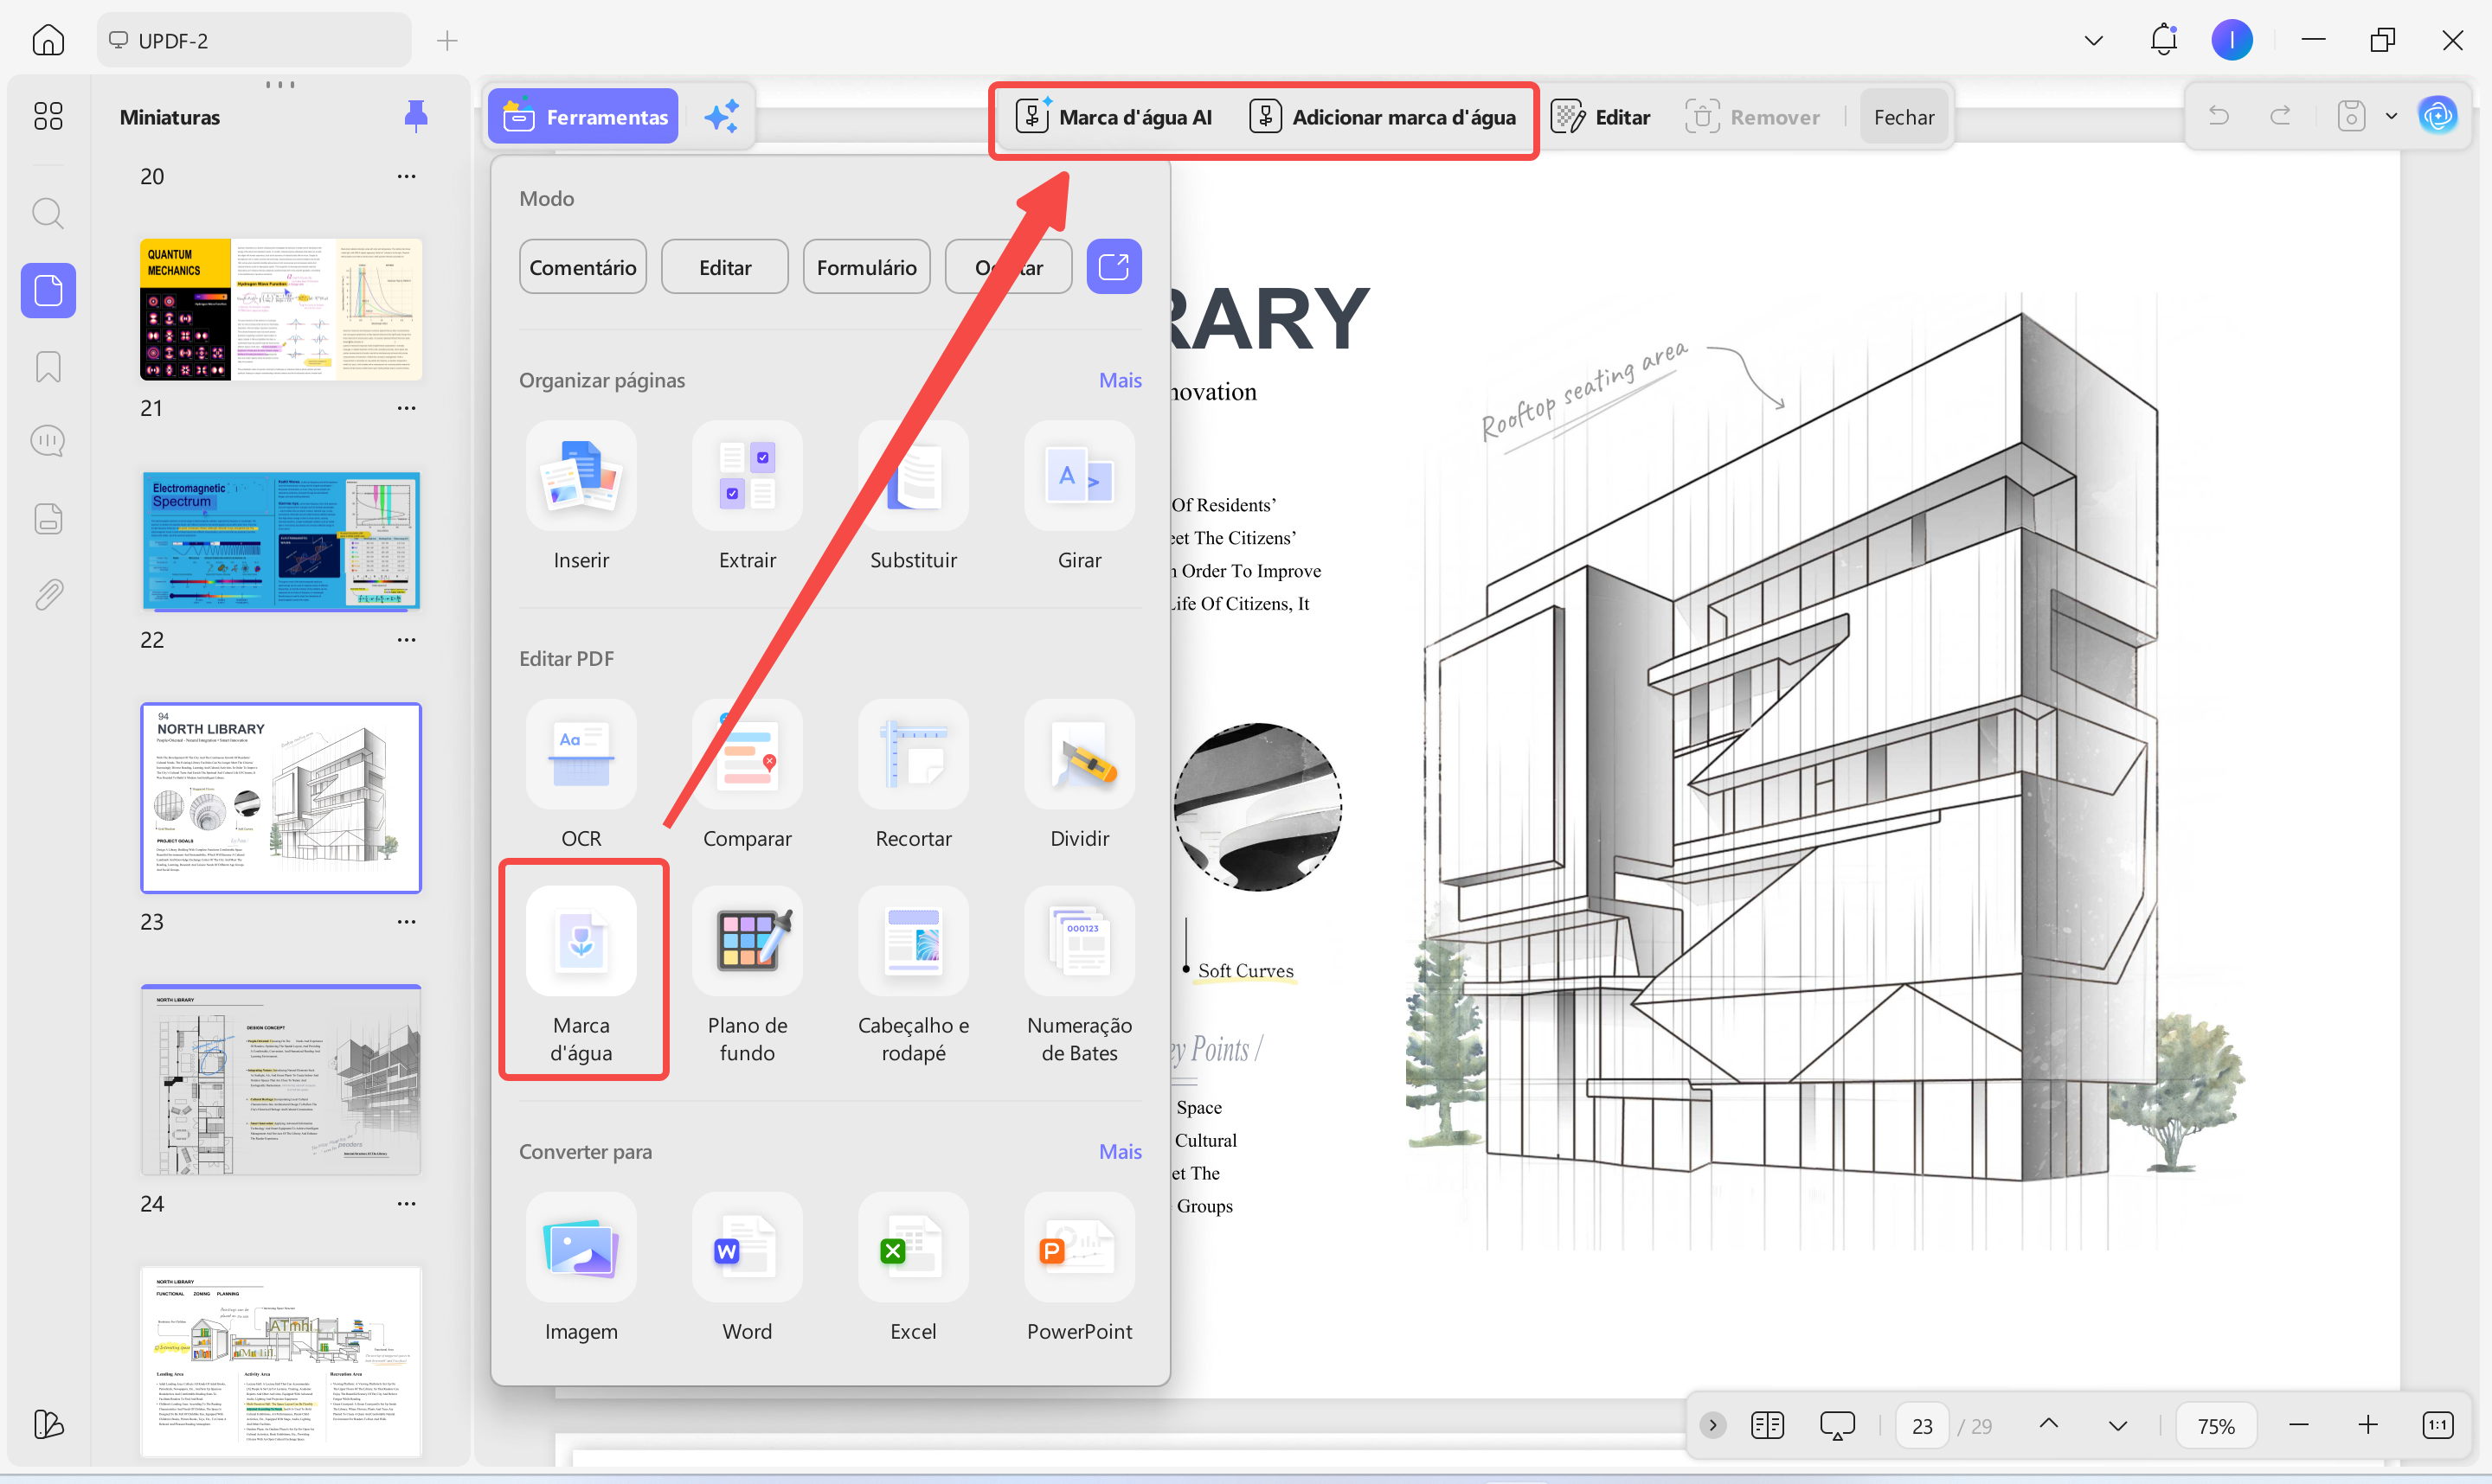The height and width of the screenshot is (1484, 2492).
Task: Open the UPDF AI sparkle assistant
Action: (723, 117)
